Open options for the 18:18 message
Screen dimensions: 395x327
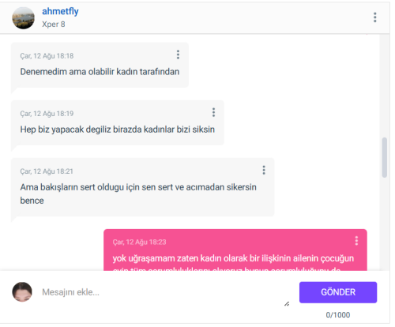pyautogui.click(x=178, y=54)
